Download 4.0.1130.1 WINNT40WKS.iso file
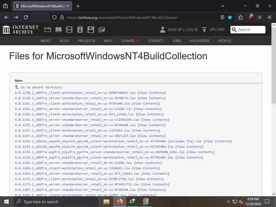The width and height of the screenshot is (276, 207). (x=75, y=93)
